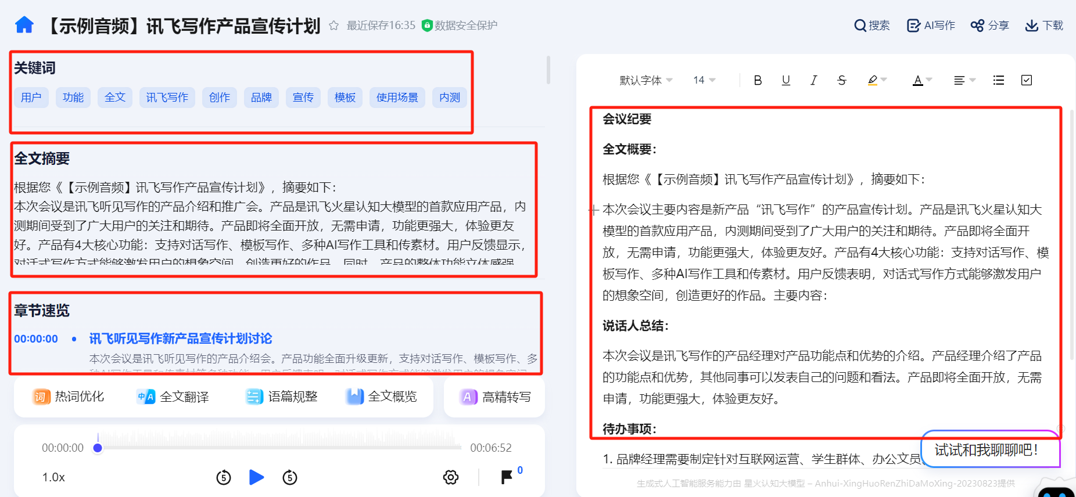Click the audio progress slider handle
Screen dimensions: 1076x497
tap(98, 448)
